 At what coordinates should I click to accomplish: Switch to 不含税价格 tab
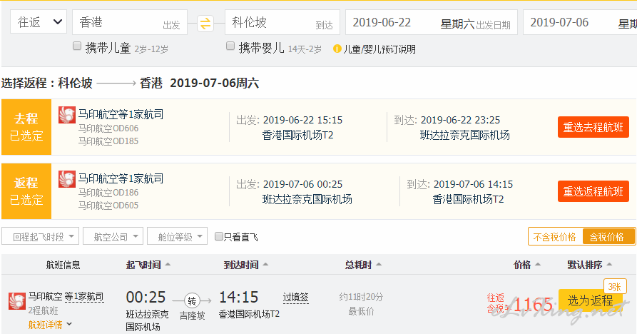click(x=554, y=237)
